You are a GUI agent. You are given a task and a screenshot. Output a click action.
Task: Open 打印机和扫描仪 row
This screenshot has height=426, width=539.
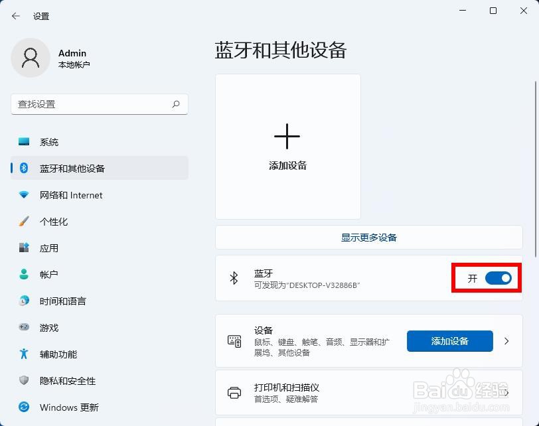(369, 393)
